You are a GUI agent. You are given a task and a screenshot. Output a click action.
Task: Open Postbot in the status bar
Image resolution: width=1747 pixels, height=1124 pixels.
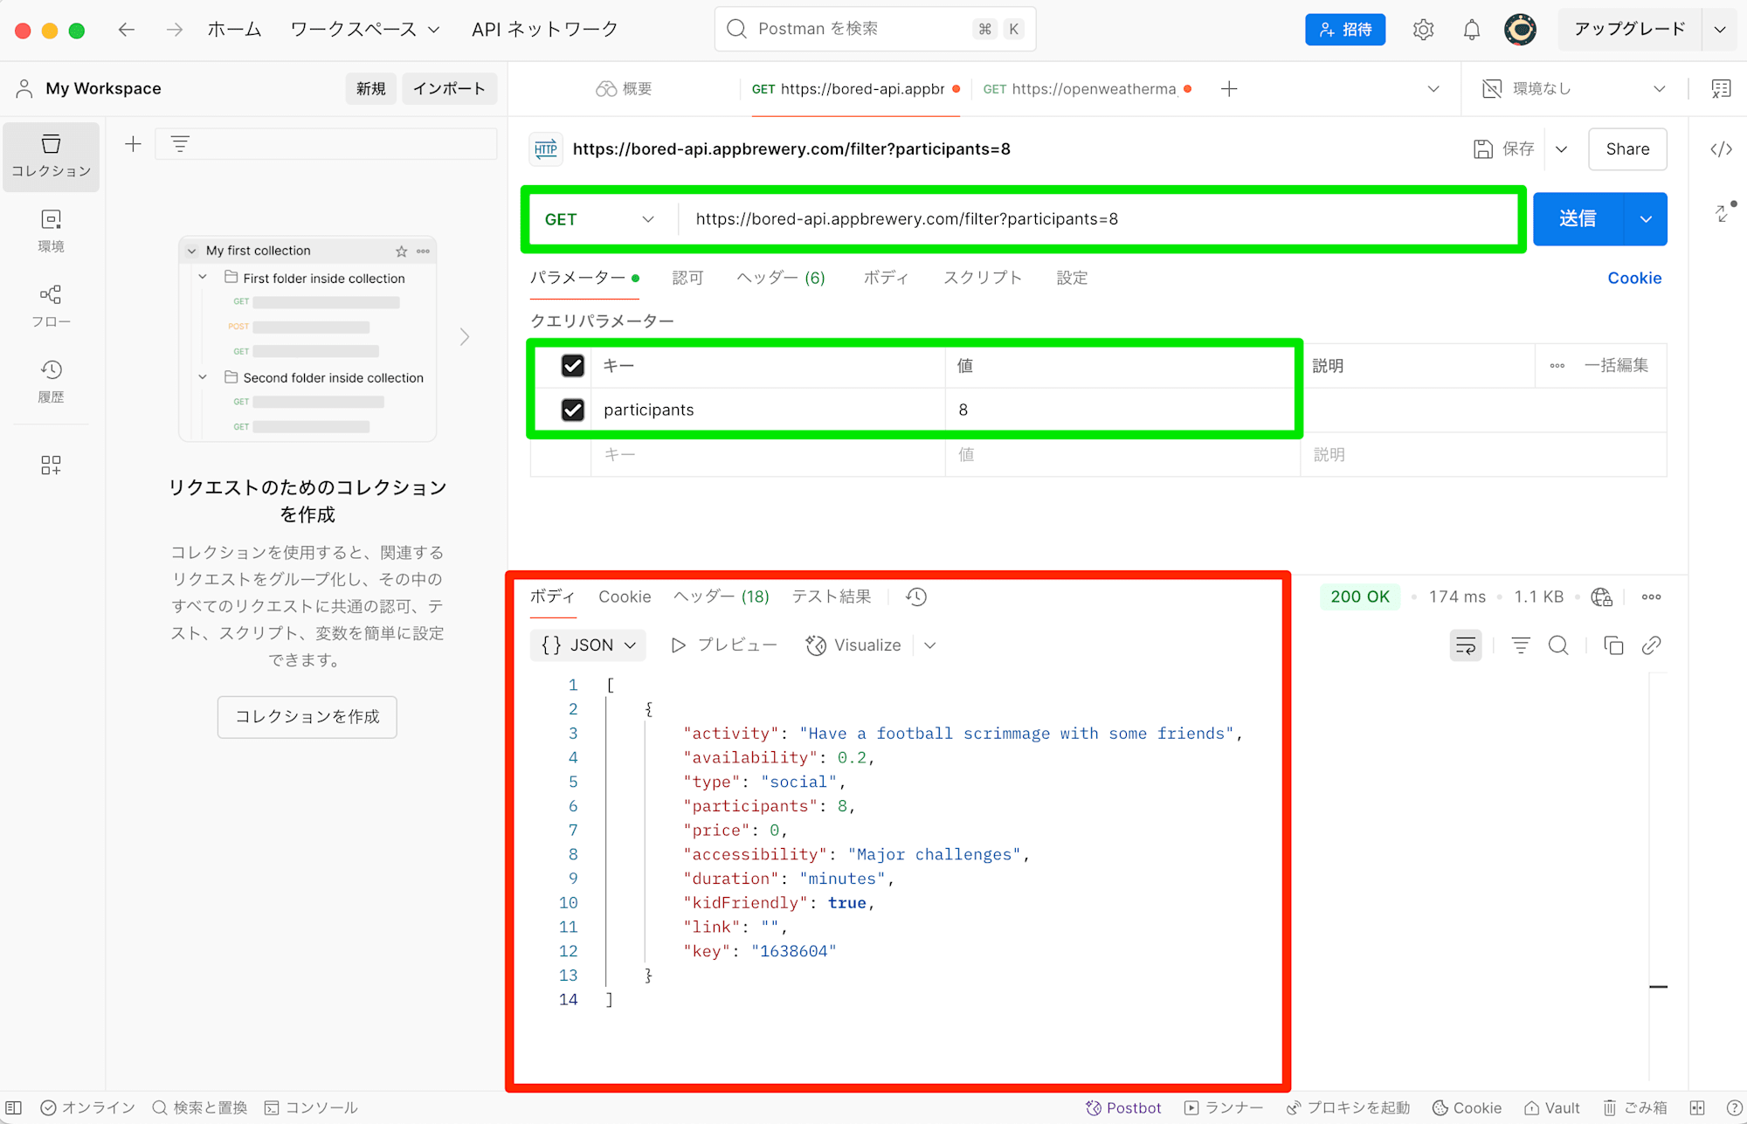tap(1123, 1108)
